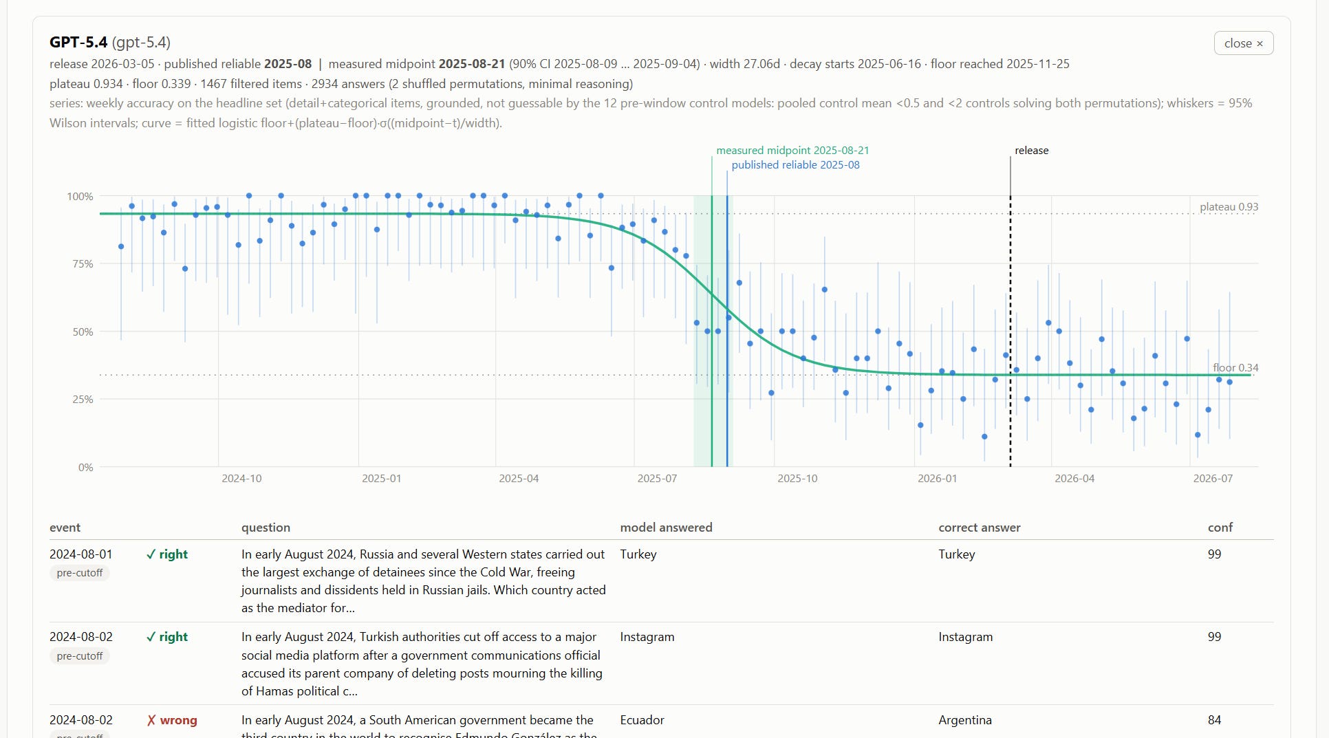Image resolution: width=1329 pixels, height=738 pixels.
Task: Click the floor 0.34 chart label
Action: pos(1235,368)
